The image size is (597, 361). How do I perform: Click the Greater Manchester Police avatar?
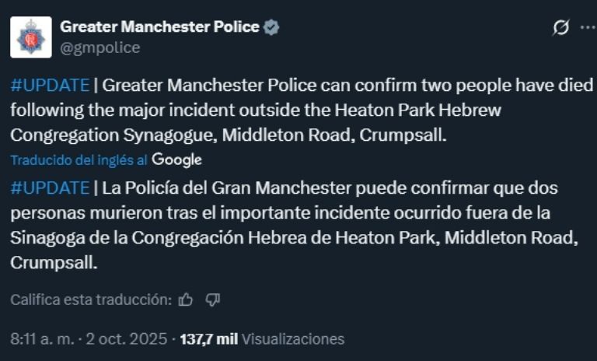tap(31, 37)
